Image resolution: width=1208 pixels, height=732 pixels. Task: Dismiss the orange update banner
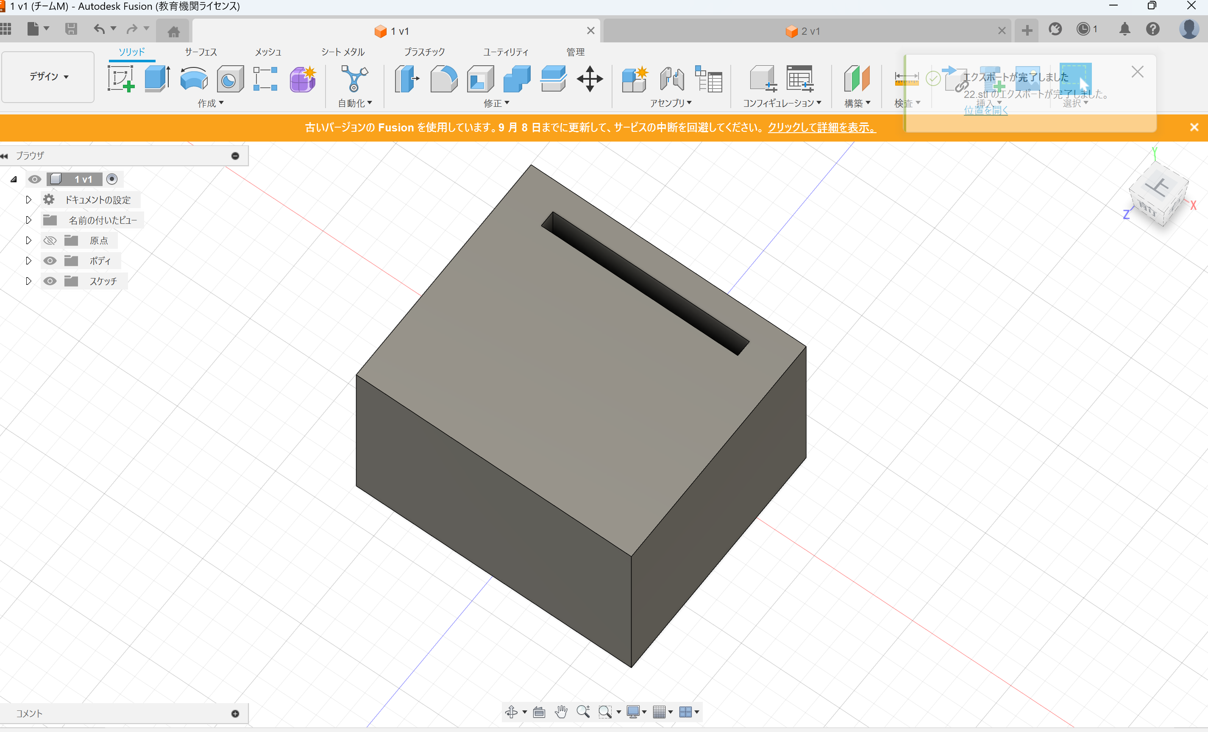point(1194,128)
